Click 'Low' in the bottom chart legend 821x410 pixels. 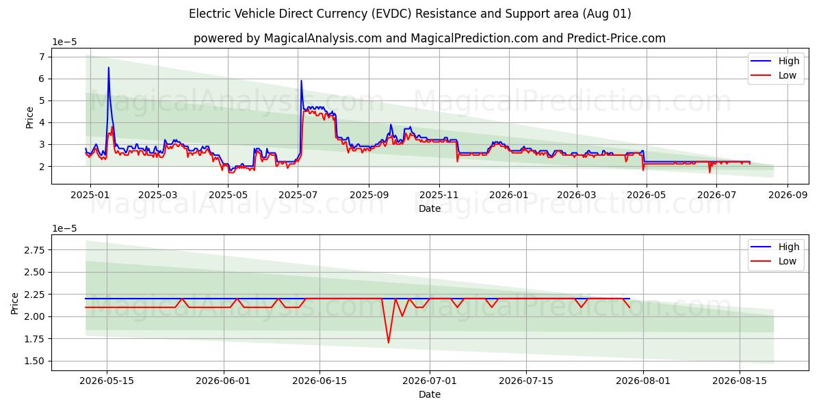pyautogui.click(x=787, y=262)
